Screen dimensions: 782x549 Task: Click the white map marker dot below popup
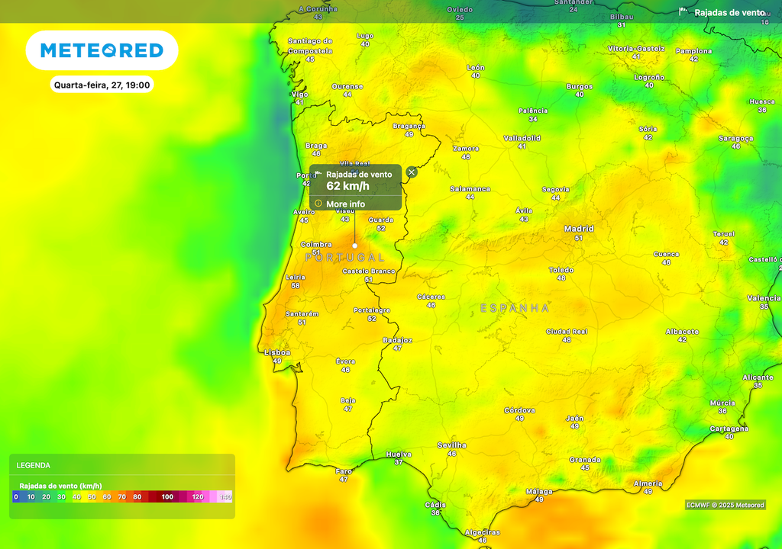click(x=354, y=246)
